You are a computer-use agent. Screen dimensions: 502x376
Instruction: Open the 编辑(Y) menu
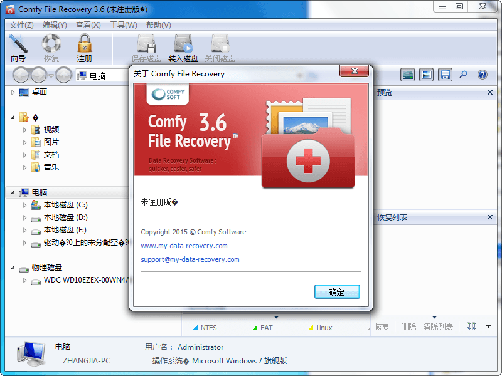tap(55, 25)
